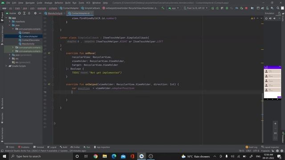The width and height of the screenshot is (285, 160).
Task: Open Microsoft Edge from the taskbar
Action: [114, 156]
